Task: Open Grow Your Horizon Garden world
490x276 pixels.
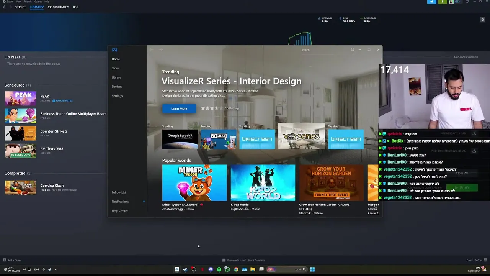Action: tap(332, 183)
